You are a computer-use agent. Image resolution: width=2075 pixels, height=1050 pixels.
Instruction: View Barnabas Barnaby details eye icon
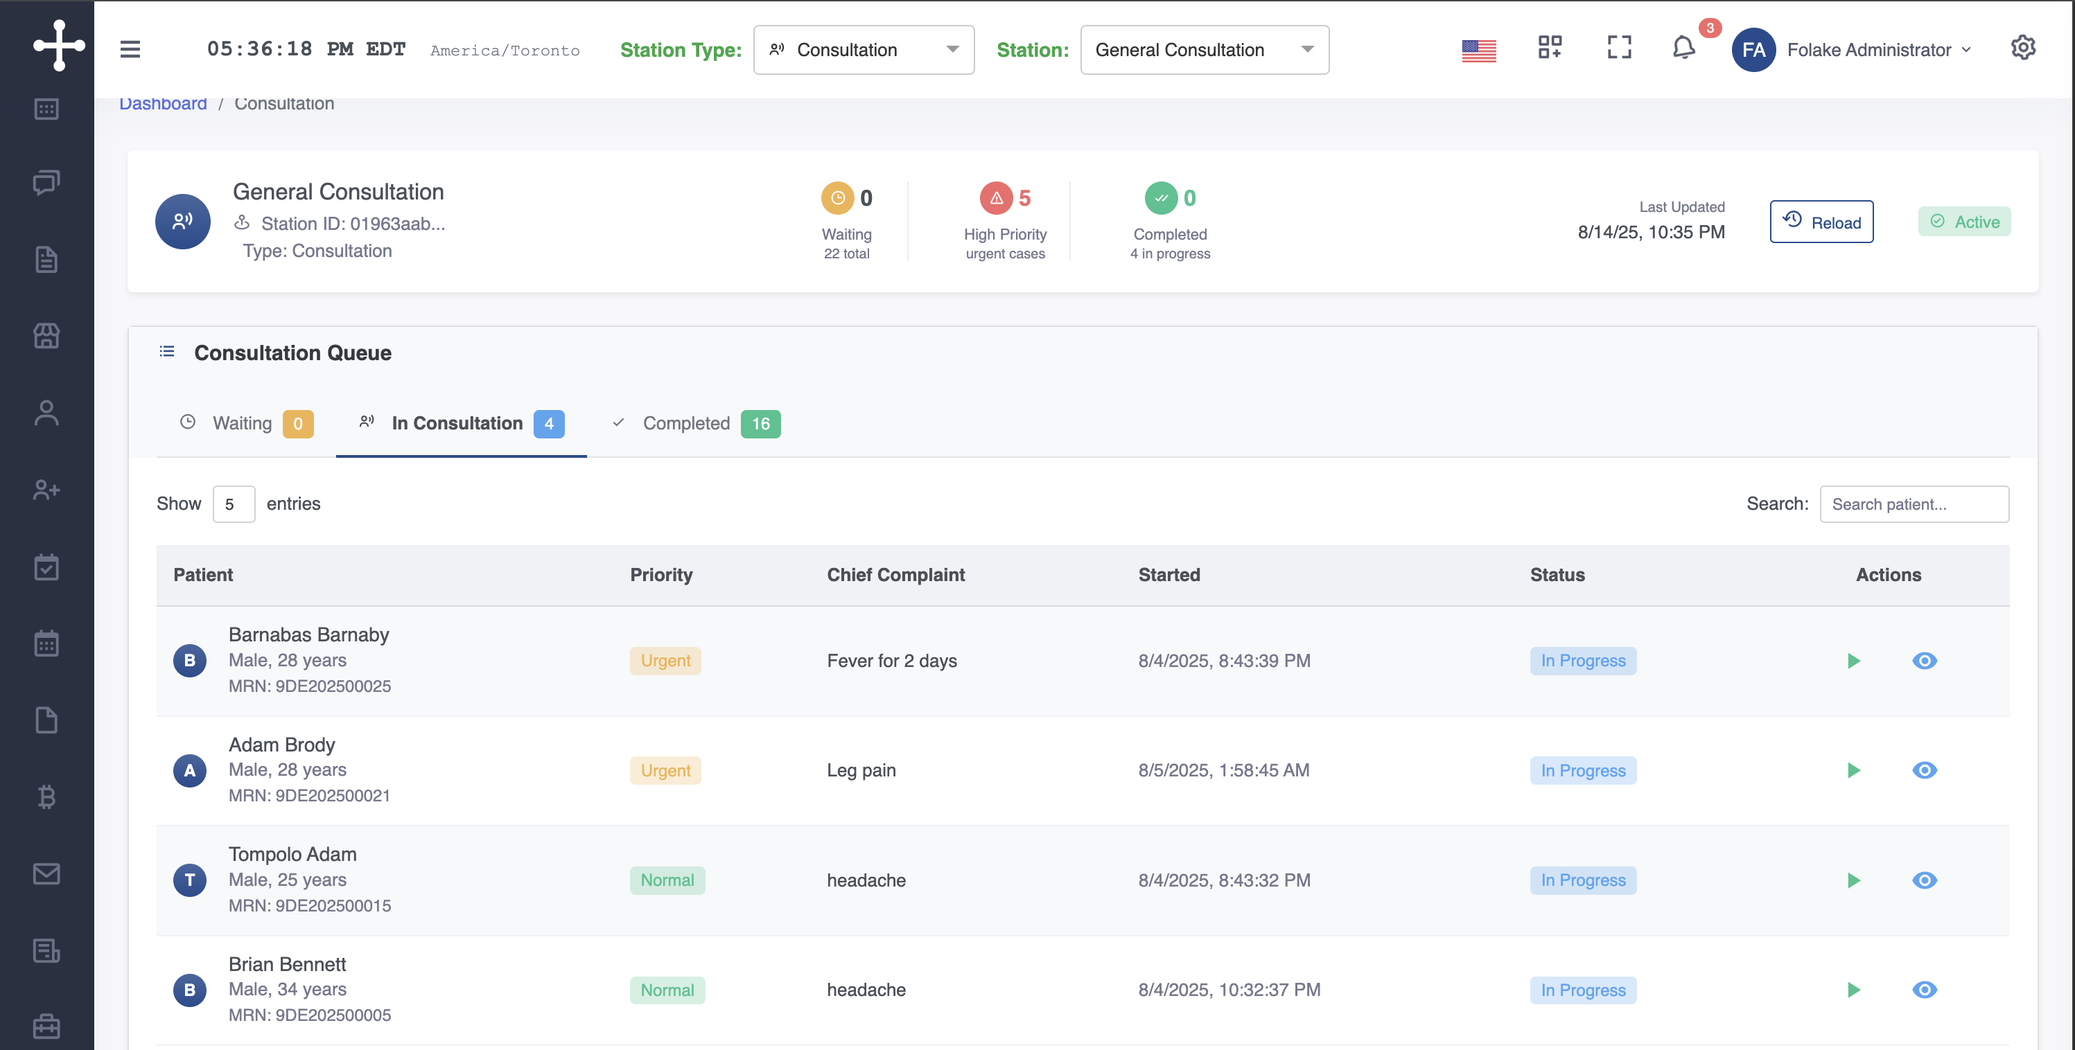(x=1923, y=661)
